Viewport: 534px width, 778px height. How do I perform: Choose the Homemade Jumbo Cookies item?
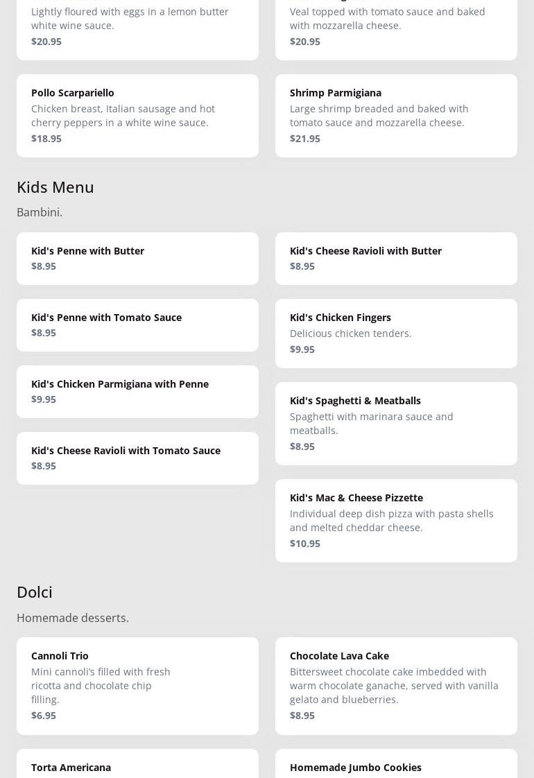(x=396, y=766)
